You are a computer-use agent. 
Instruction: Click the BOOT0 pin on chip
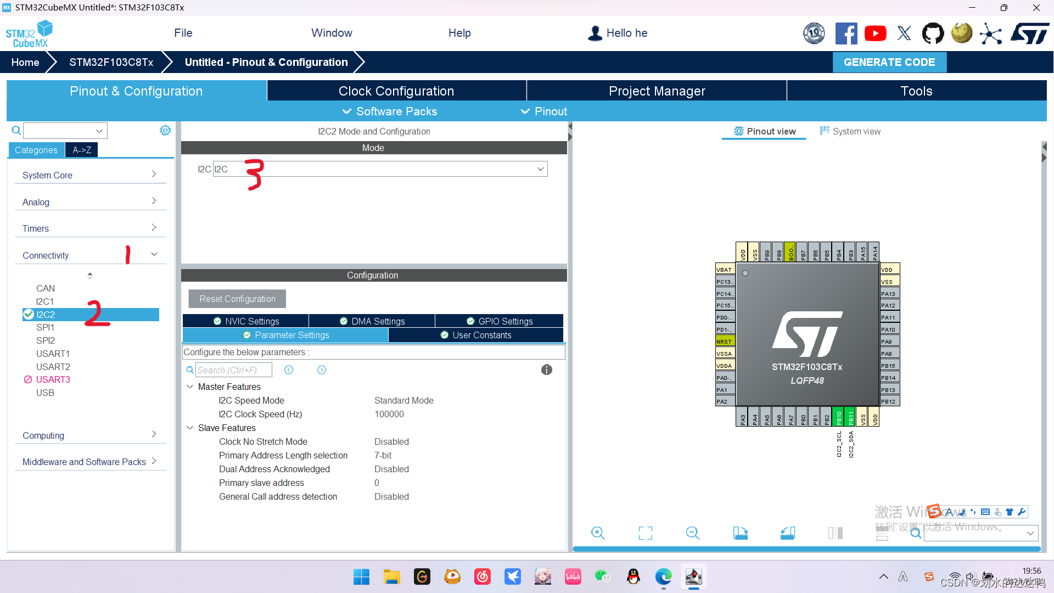(790, 251)
